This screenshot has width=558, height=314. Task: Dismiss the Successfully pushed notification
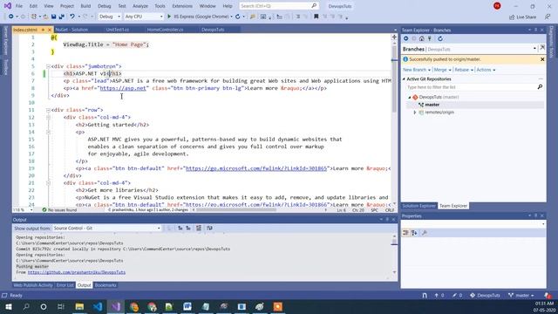(x=542, y=59)
